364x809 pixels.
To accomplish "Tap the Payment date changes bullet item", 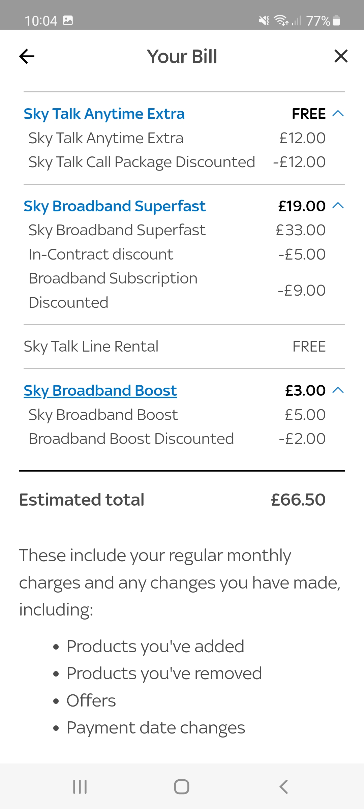I will (x=155, y=727).
